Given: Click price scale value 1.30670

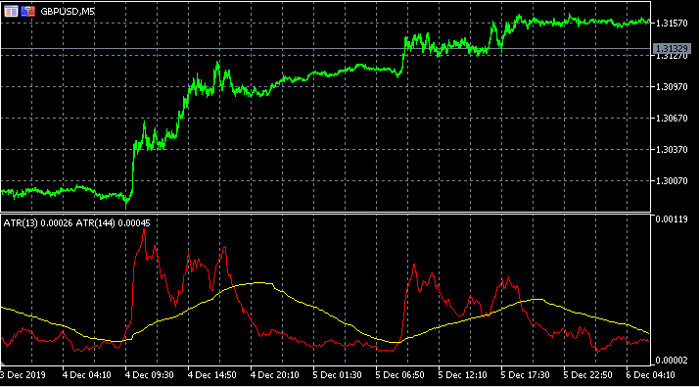Looking at the screenshot, I should click(672, 119).
